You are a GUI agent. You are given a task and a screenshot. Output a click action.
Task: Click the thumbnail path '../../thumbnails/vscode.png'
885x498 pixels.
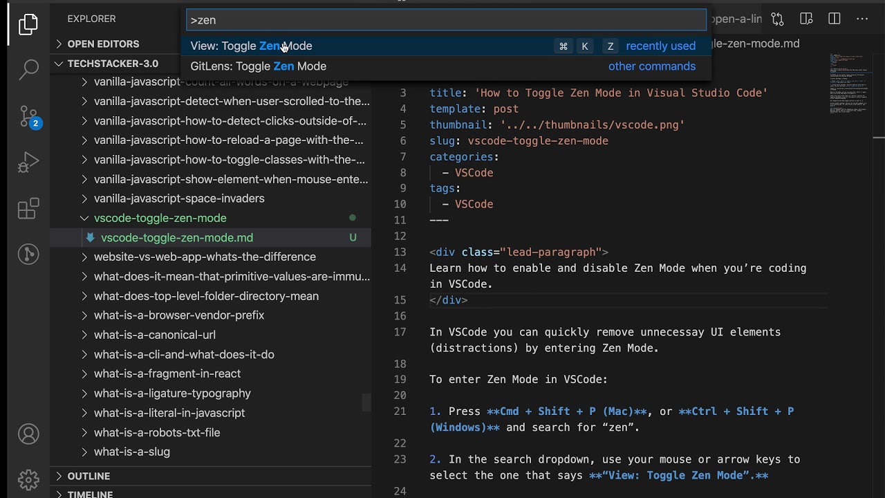(x=593, y=125)
